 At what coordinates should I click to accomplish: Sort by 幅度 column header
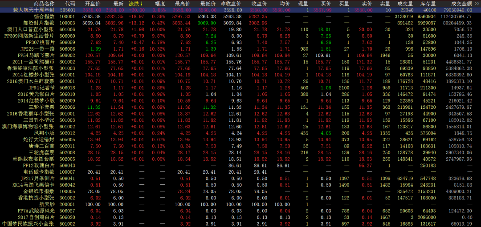click(x=160, y=4)
